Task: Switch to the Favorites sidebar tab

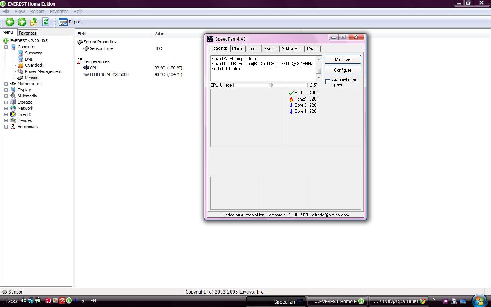Action: (28, 33)
